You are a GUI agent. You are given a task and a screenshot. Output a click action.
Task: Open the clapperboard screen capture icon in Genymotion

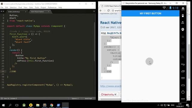tap(183, 36)
